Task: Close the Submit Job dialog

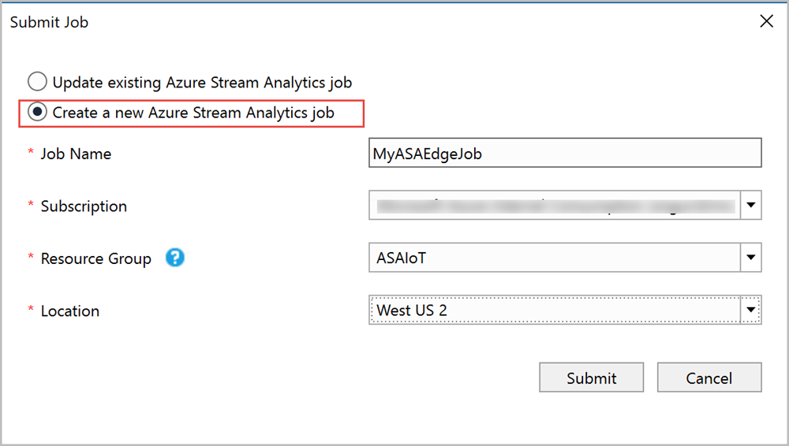Action: [766, 21]
